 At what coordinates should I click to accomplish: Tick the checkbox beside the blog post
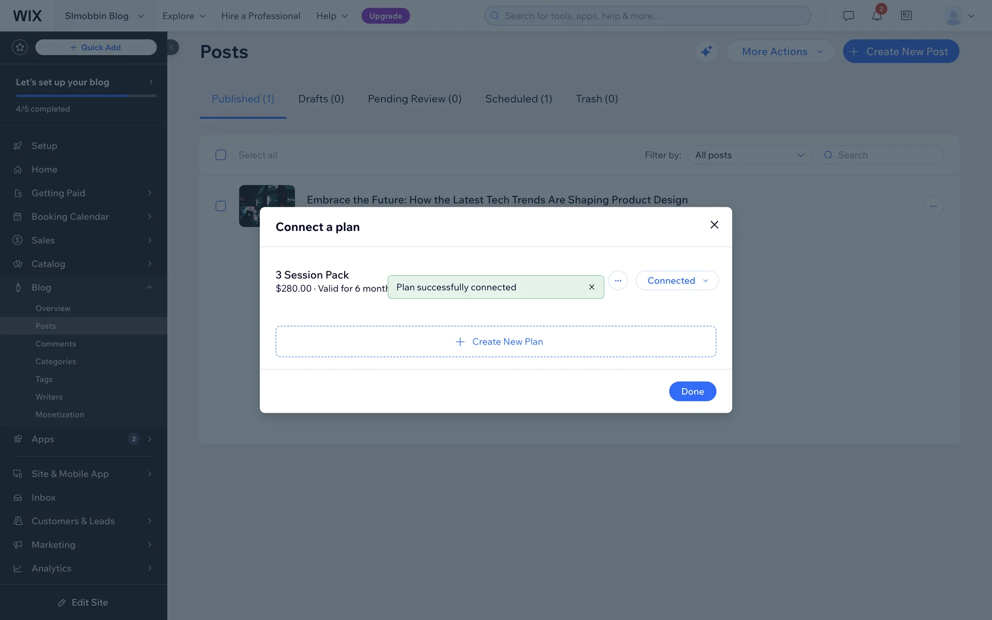221,206
